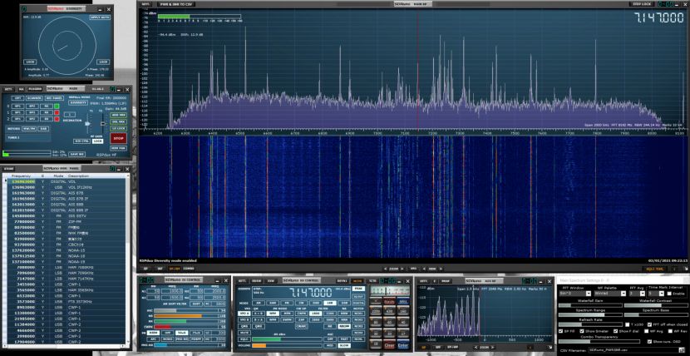The width and height of the screenshot is (690, 356).
Task: Adjust the Spectrum Base slider
Action: tap(656, 315)
